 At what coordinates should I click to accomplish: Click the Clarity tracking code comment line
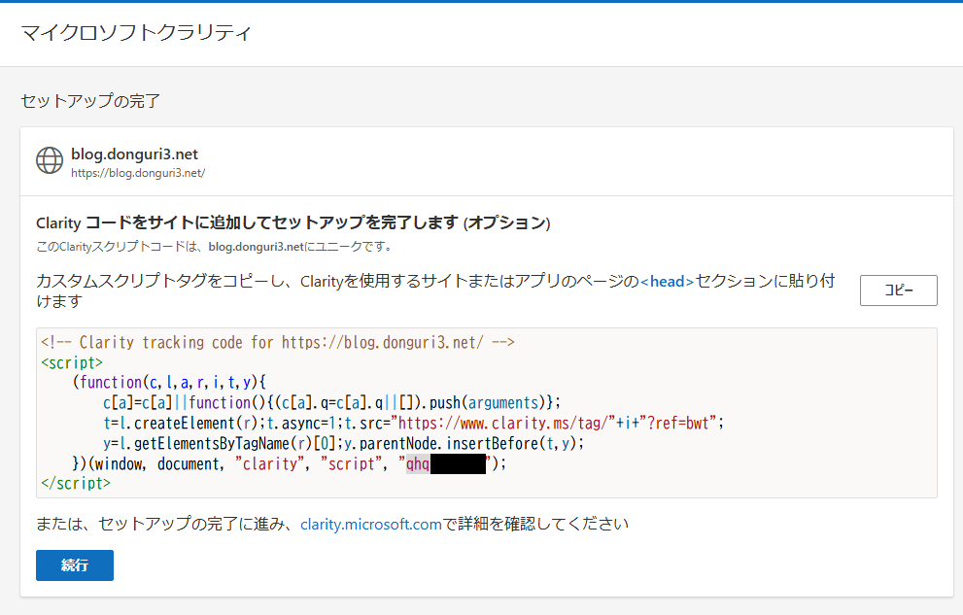click(x=278, y=343)
